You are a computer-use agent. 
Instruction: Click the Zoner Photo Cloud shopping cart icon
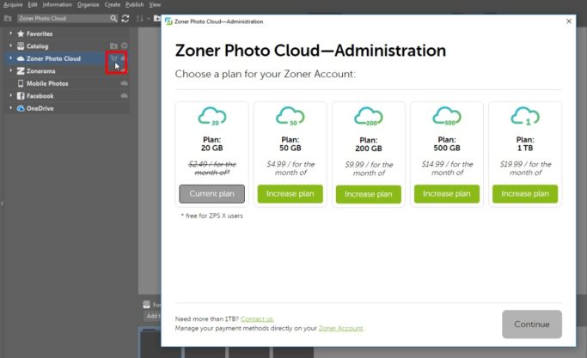pyautogui.click(x=113, y=58)
